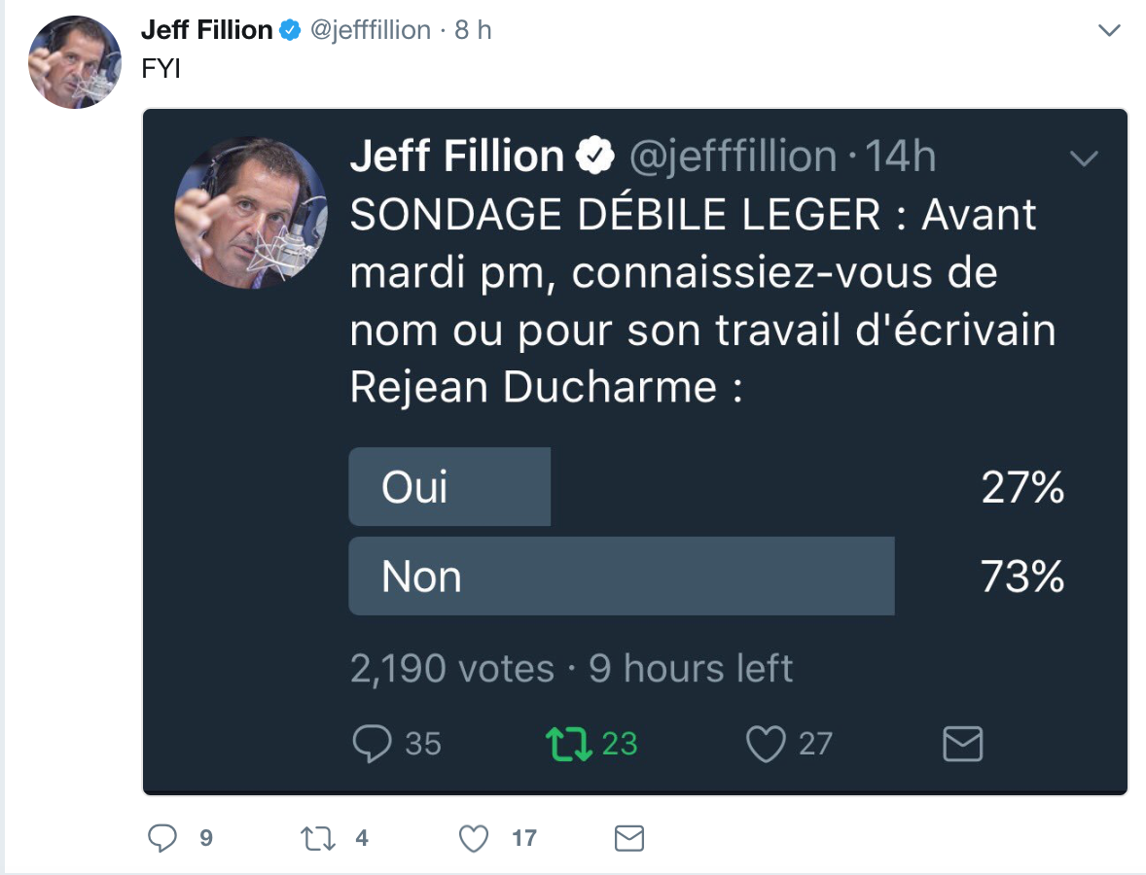Like the outer FYI tweet using the heart icon
The height and width of the screenshot is (875, 1146).
point(474,838)
